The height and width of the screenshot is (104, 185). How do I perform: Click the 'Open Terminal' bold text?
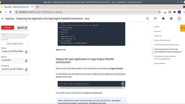point(117,68)
